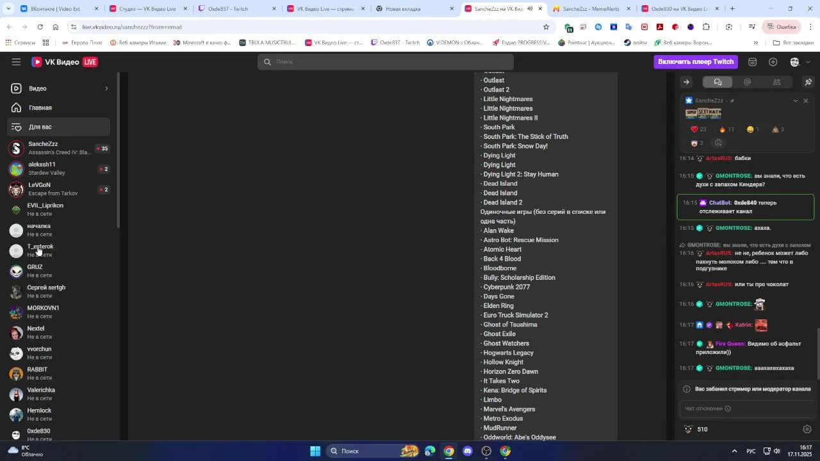This screenshot has height=461, width=820.
Task: Click the plus circle create icon in header
Action: pyautogui.click(x=773, y=62)
